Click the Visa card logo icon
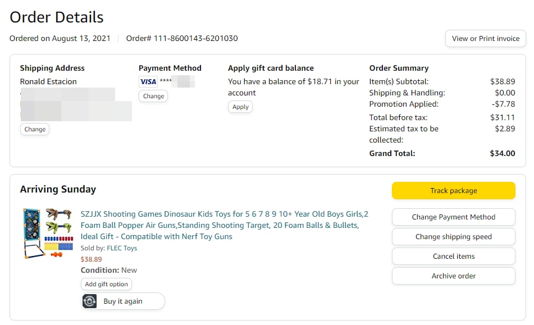 148,82
